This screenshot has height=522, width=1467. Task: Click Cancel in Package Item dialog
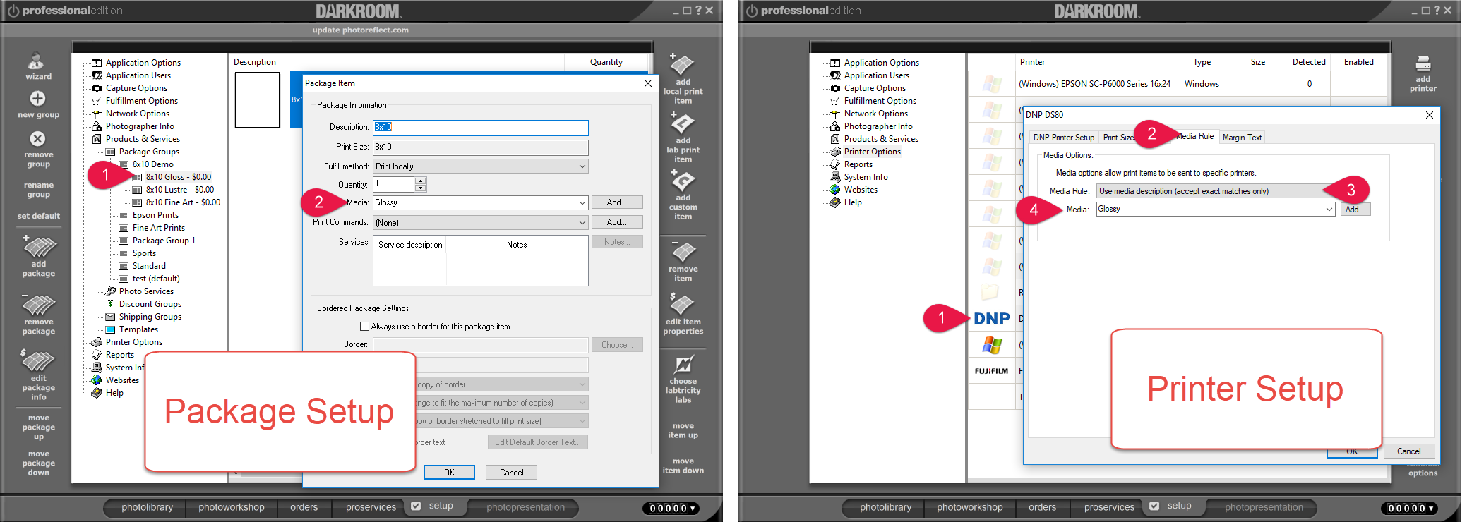511,473
